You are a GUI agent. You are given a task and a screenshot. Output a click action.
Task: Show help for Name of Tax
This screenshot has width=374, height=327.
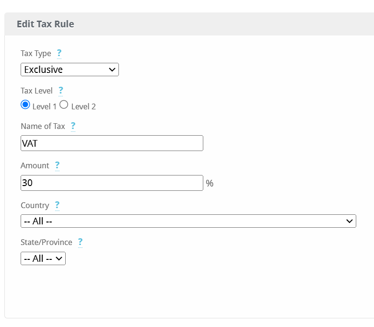tap(73, 126)
